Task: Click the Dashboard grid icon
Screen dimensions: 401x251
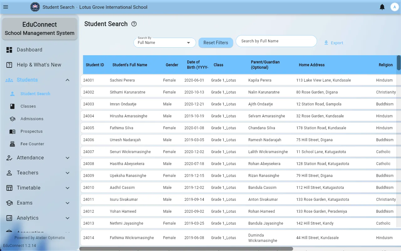Action: [x=9, y=50]
